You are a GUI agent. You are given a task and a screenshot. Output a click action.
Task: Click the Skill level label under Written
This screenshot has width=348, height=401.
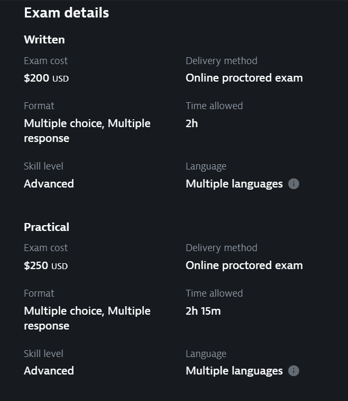[x=43, y=166]
